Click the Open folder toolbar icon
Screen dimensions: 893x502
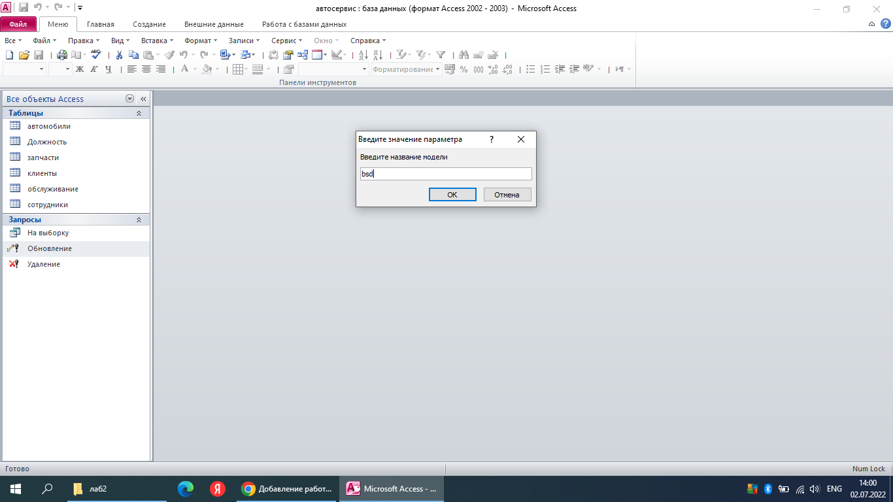point(24,55)
